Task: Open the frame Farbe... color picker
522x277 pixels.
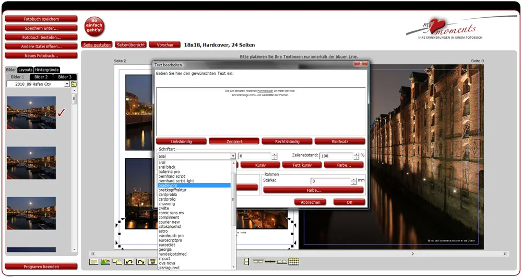Action: (313, 190)
